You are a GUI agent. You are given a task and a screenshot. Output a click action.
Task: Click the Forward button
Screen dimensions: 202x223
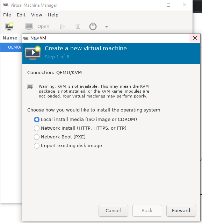181,211
